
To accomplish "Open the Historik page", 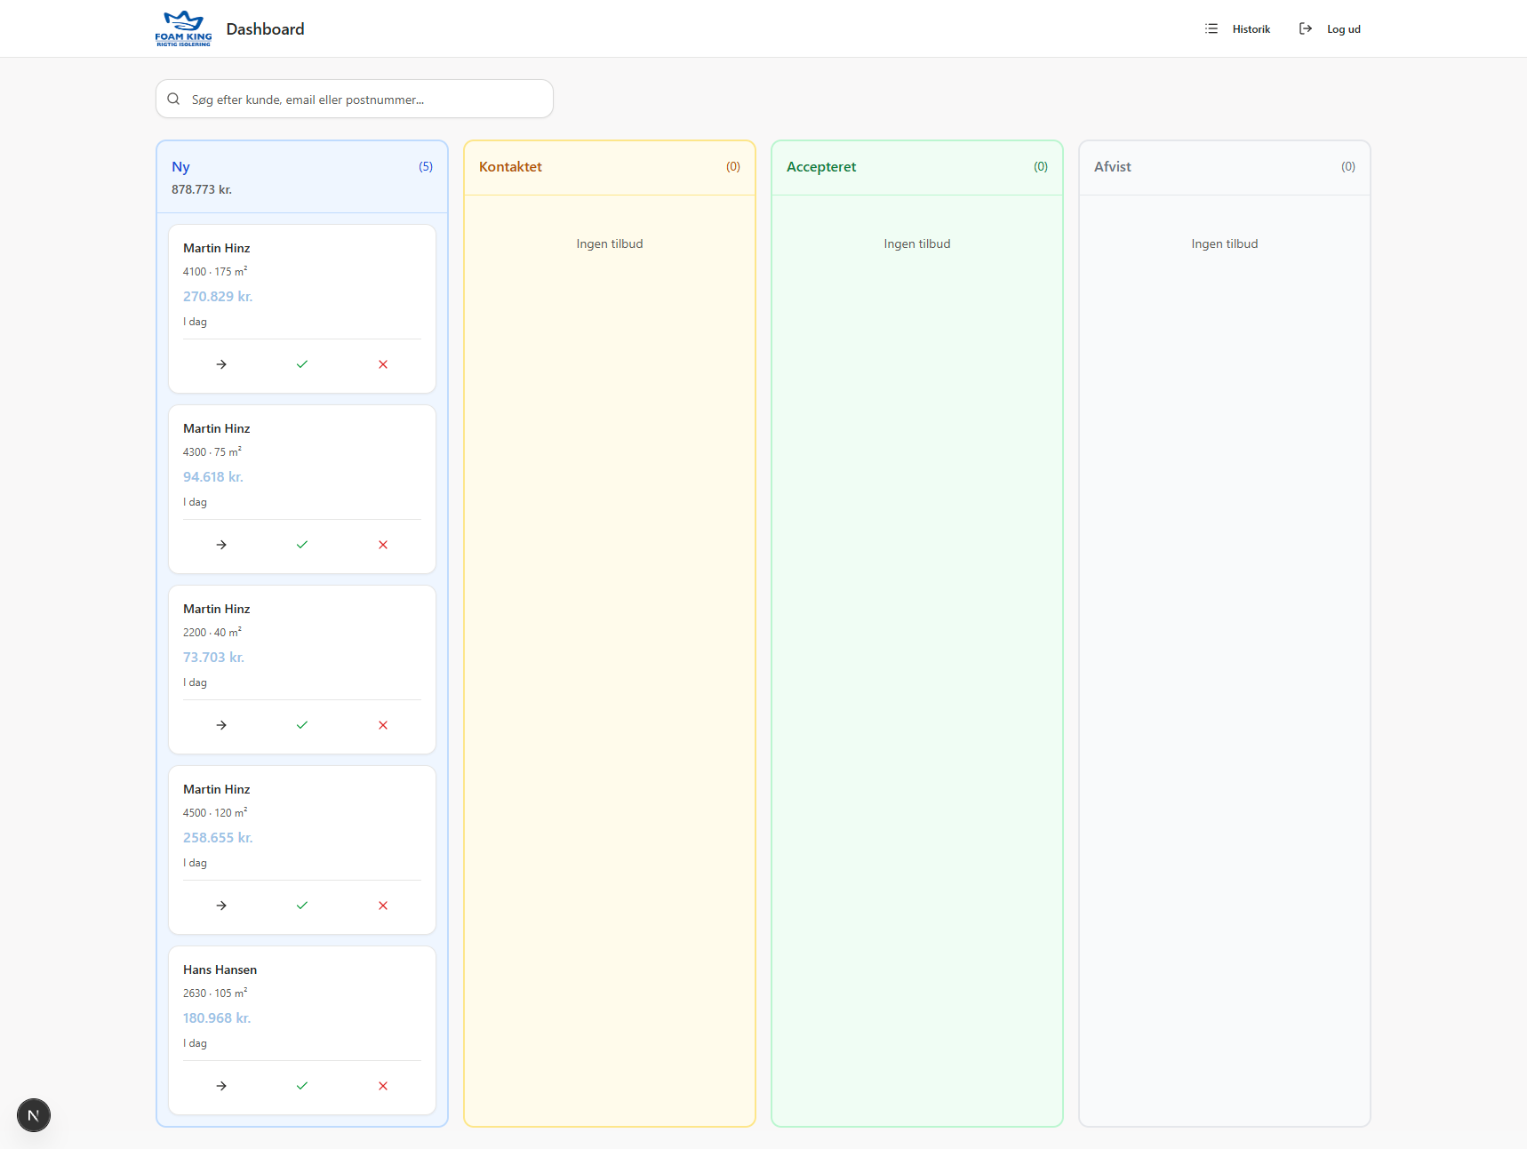I will click(1238, 29).
